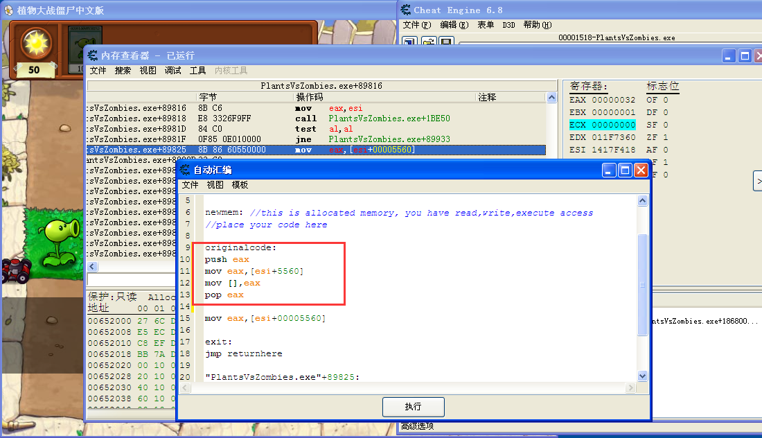Click right arrow of Auto Assemble horizontal scrollbar
Image resolution: width=762 pixels, height=438 pixels.
(630, 387)
